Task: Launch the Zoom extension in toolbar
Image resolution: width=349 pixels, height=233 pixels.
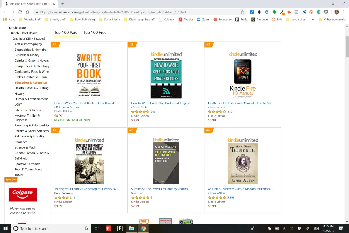Action: pos(266,12)
